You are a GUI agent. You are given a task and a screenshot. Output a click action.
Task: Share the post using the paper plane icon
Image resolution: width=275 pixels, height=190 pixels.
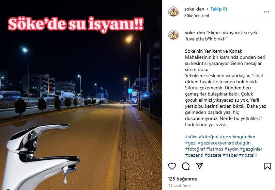pyautogui.click(x=199, y=166)
